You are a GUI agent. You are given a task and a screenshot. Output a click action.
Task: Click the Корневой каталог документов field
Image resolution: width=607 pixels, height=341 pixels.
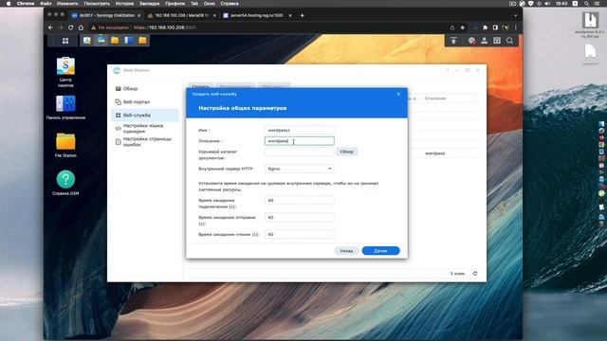click(300, 152)
